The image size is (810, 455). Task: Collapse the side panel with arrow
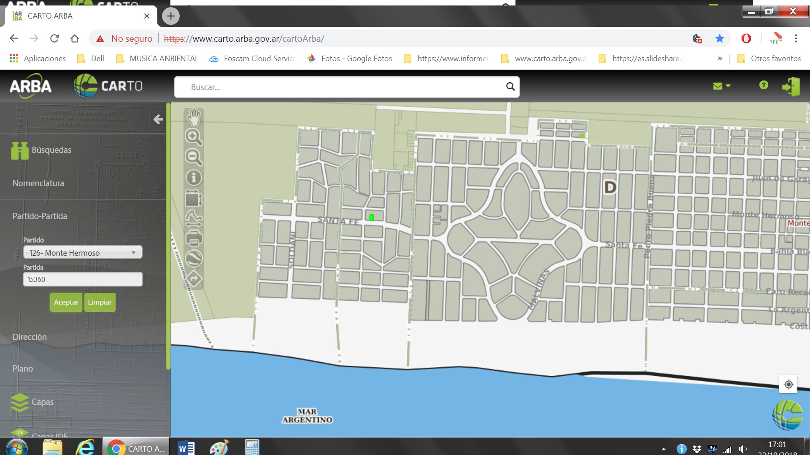pyautogui.click(x=158, y=120)
